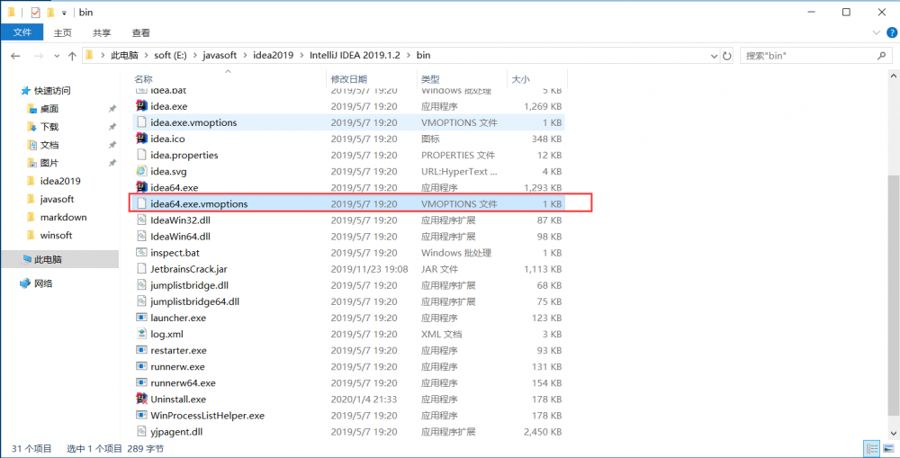Switch to details view layout icon
Viewport: 900px width, 458px height.
click(x=872, y=448)
